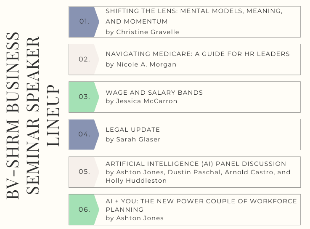The width and height of the screenshot is (310, 229).
Task: Click "by Ashton Jones" under session 06
Action: [x=135, y=218]
